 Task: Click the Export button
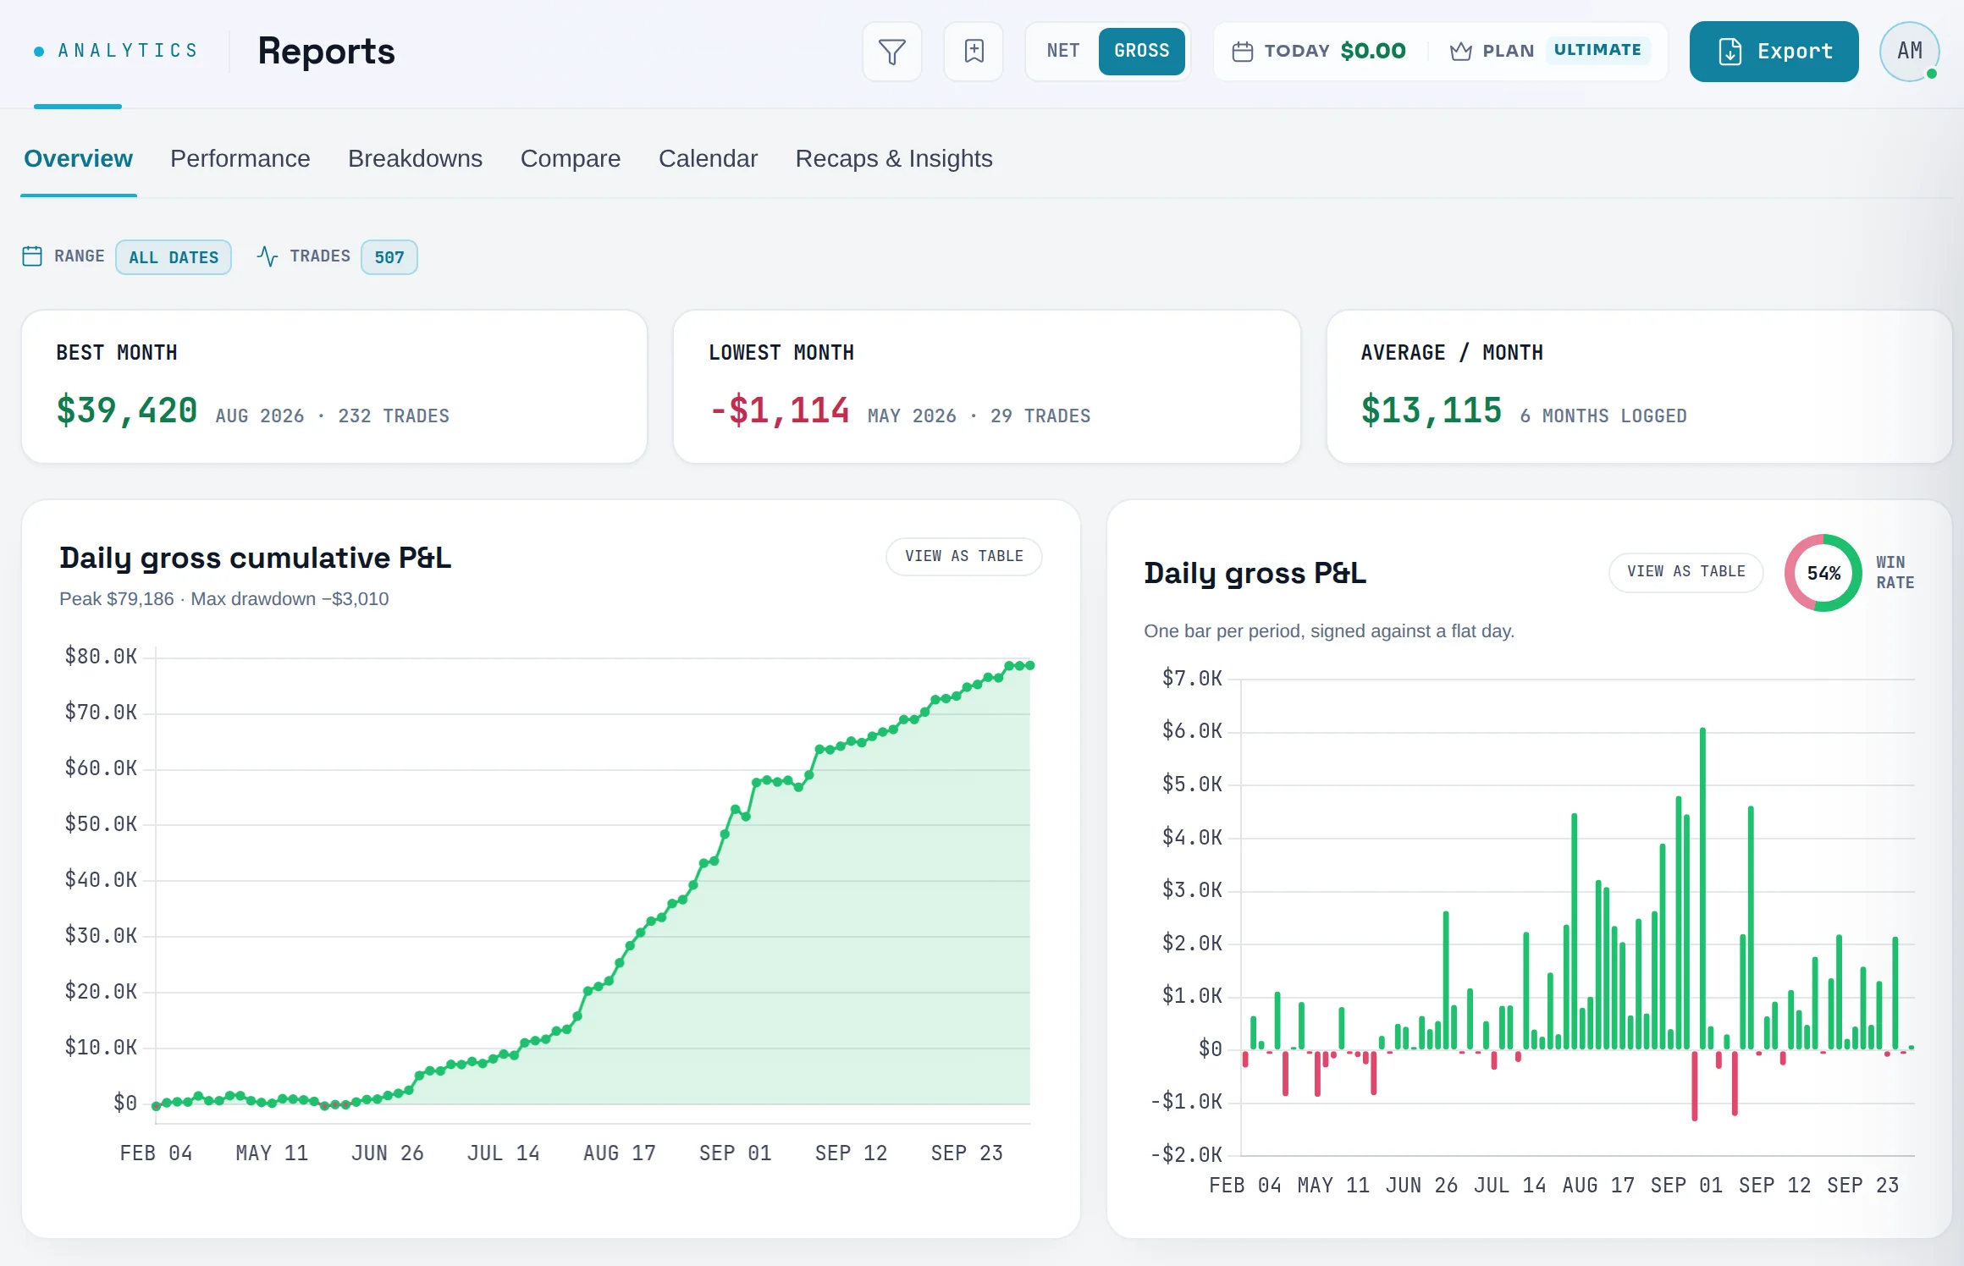click(1774, 52)
